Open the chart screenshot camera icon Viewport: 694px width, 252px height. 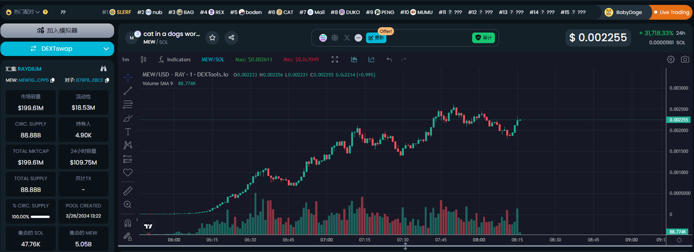(685, 59)
